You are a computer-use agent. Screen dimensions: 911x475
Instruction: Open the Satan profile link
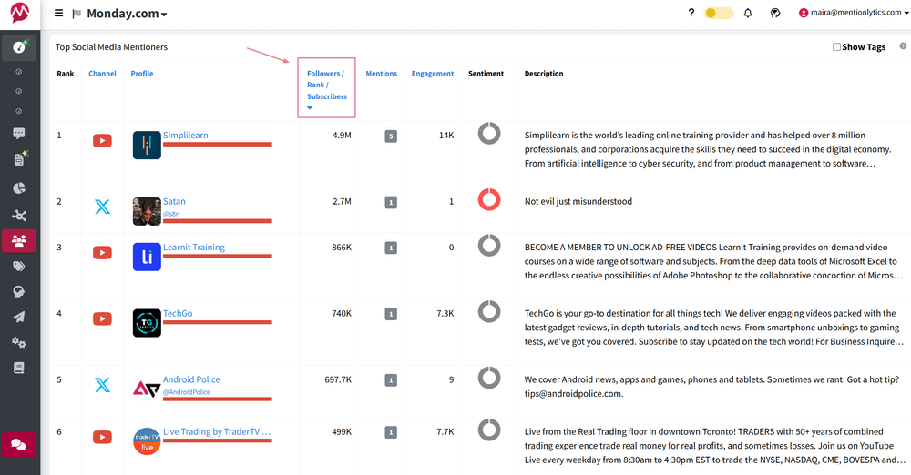click(x=174, y=201)
